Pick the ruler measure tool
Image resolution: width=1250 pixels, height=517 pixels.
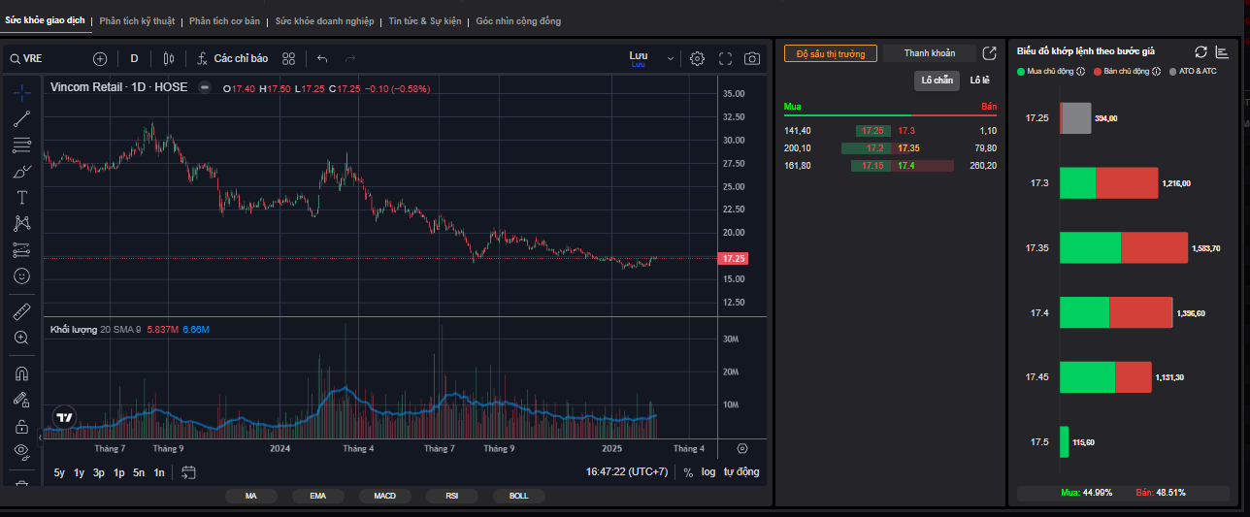22,311
